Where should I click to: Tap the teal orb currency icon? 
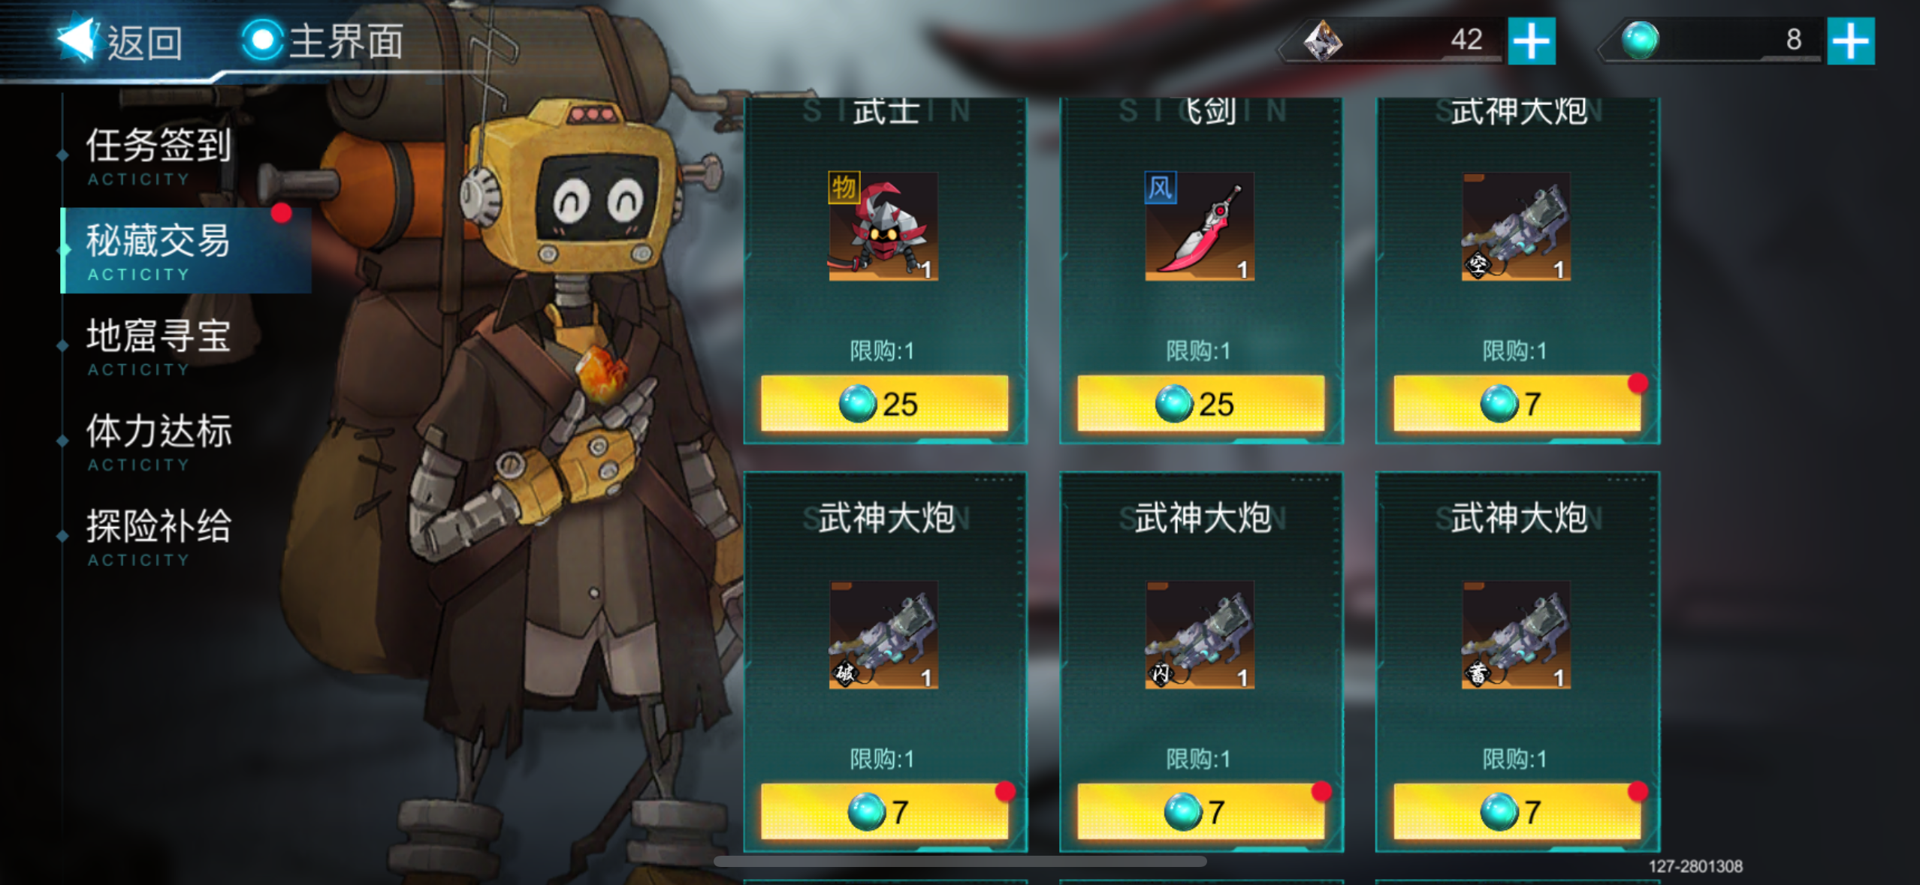point(1641,41)
